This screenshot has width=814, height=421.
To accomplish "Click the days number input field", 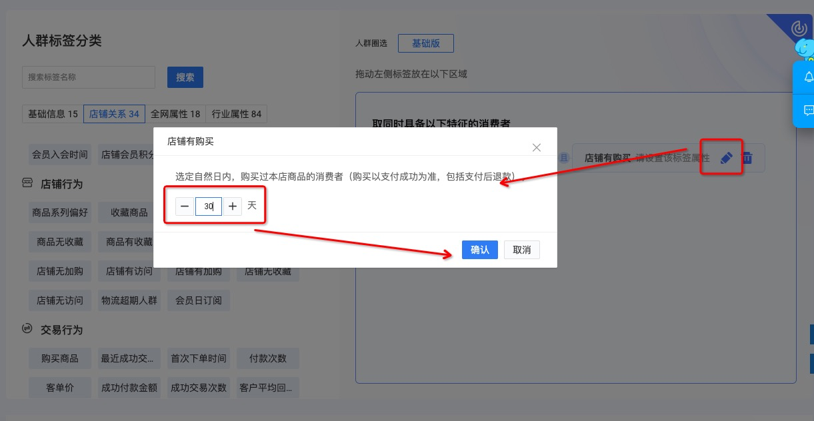I will (x=209, y=207).
